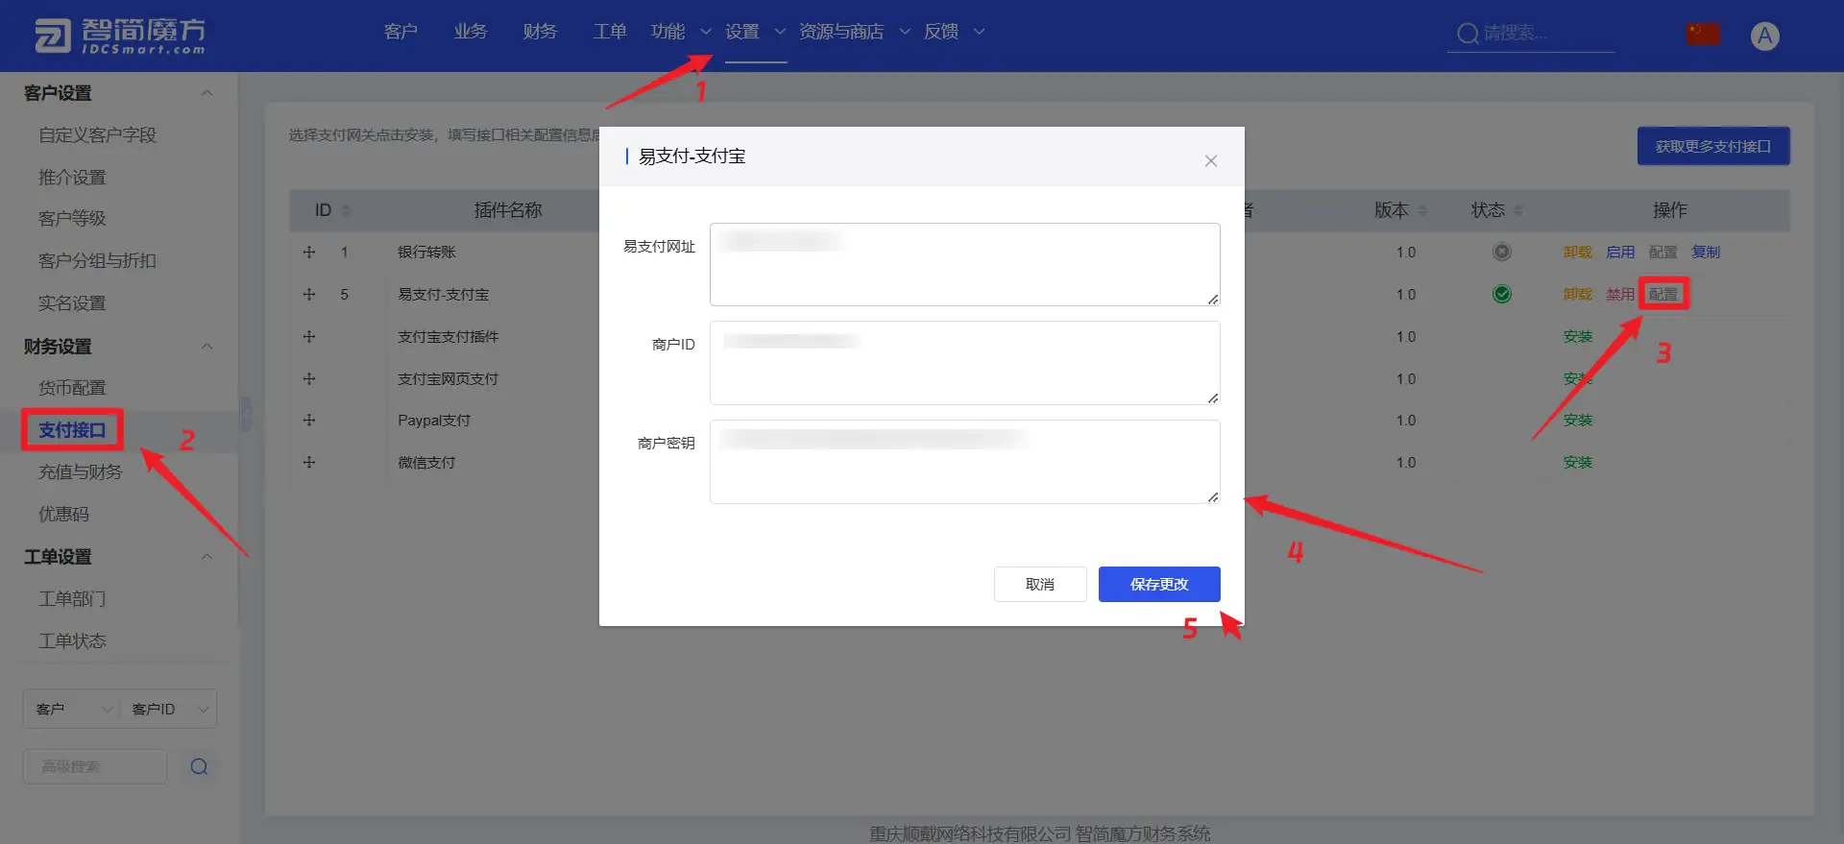Viewport: 1844px width, 844px height.
Task: Open 客户等级 sidebar item
Action: click(x=72, y=219)
